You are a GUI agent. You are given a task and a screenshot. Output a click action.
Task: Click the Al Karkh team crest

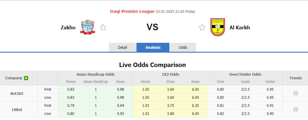coord(218,27)
